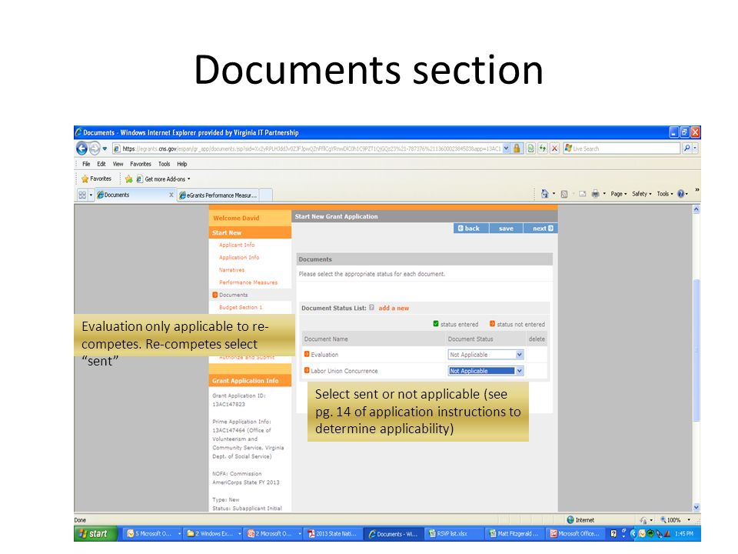This screenshot has width=738, height=554.
Task: Click the search magnifier icon
Action: point(687,149)
